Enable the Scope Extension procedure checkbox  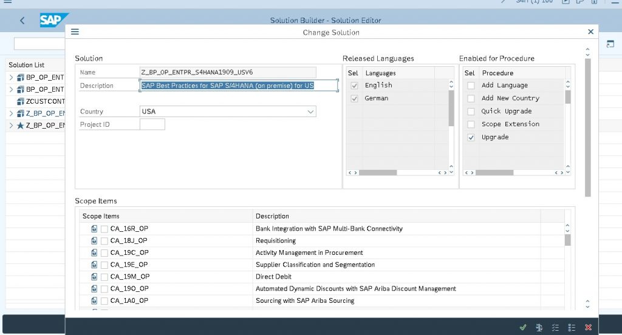[x=471, y=124]
